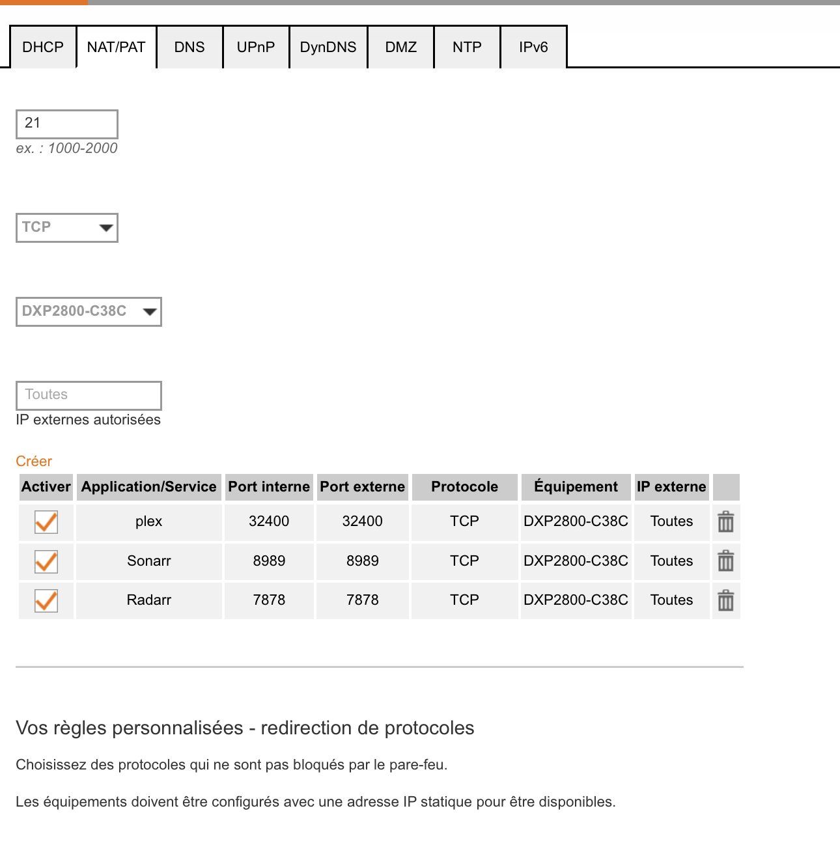The height and width of the screenshot is (845, 840).
Task: Delete the plex port forwarding rule
Action: point(725,522)
